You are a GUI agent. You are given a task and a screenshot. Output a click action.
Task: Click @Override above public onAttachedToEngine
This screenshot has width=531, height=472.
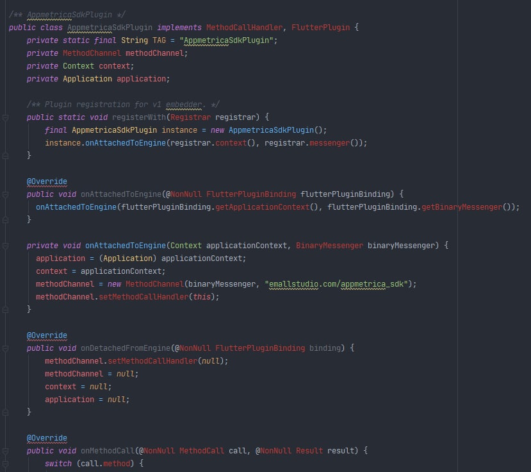(x=47, y=181)
